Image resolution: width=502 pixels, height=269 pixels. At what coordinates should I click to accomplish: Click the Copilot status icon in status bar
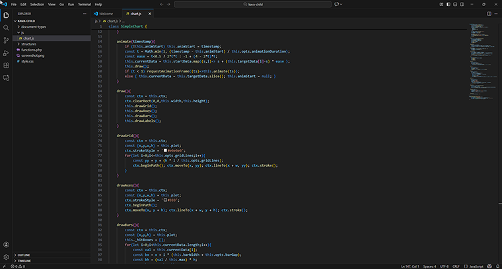[x=489, y=266]
